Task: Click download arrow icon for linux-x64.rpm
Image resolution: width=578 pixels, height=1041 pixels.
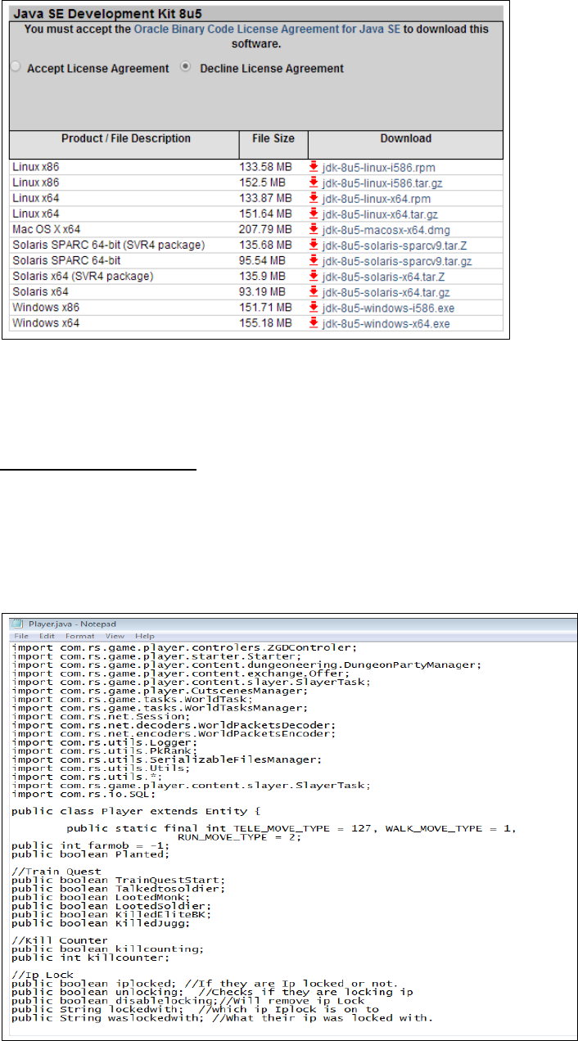Action: (314, 198)
